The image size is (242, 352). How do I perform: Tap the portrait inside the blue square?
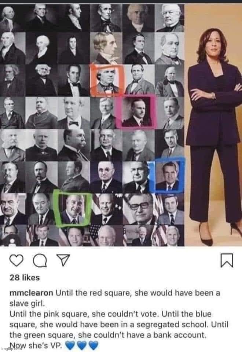click(168, 175)
